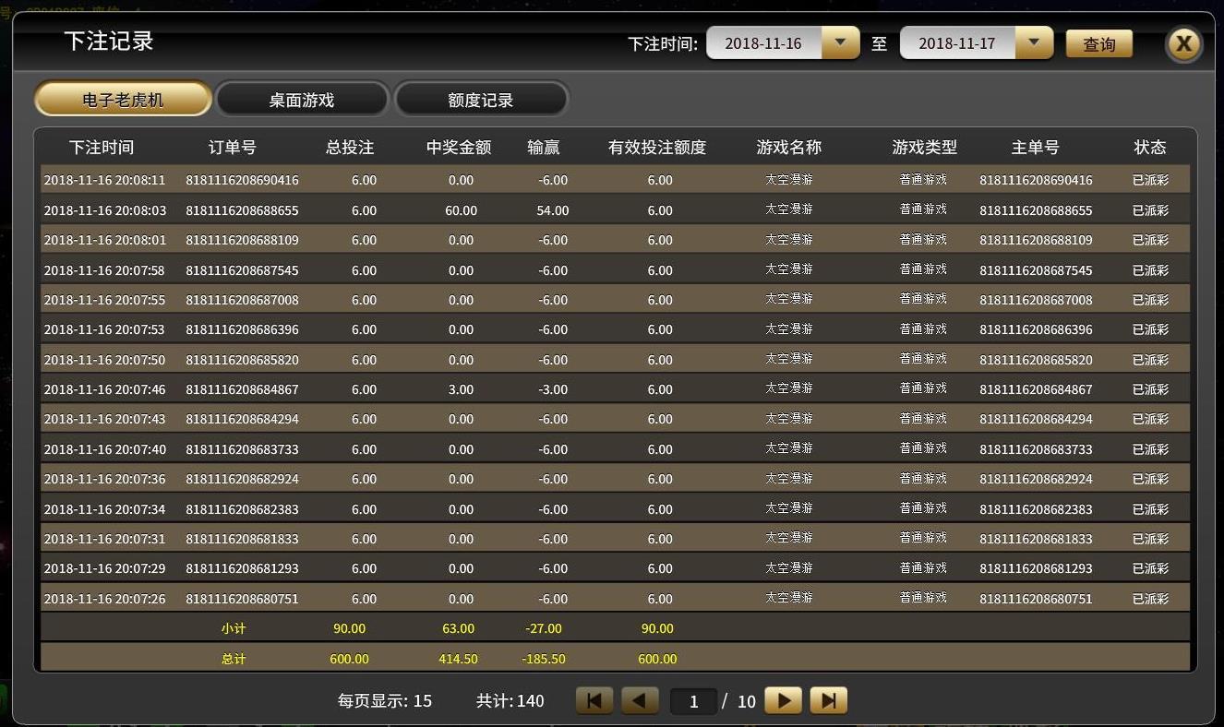The height and width of the screenshot is (727, 1224).
Task: Click the 订单号 column header
Action: pyautogui.click(x=233, y=148)
